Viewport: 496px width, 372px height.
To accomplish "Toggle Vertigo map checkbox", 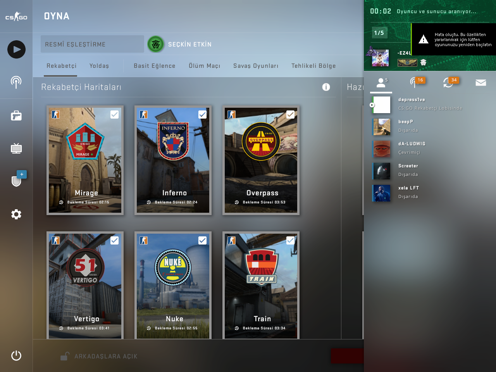I will [114, 240].
